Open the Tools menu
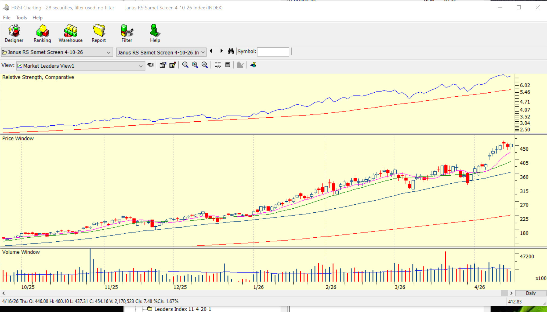 (x=21, y=18)
